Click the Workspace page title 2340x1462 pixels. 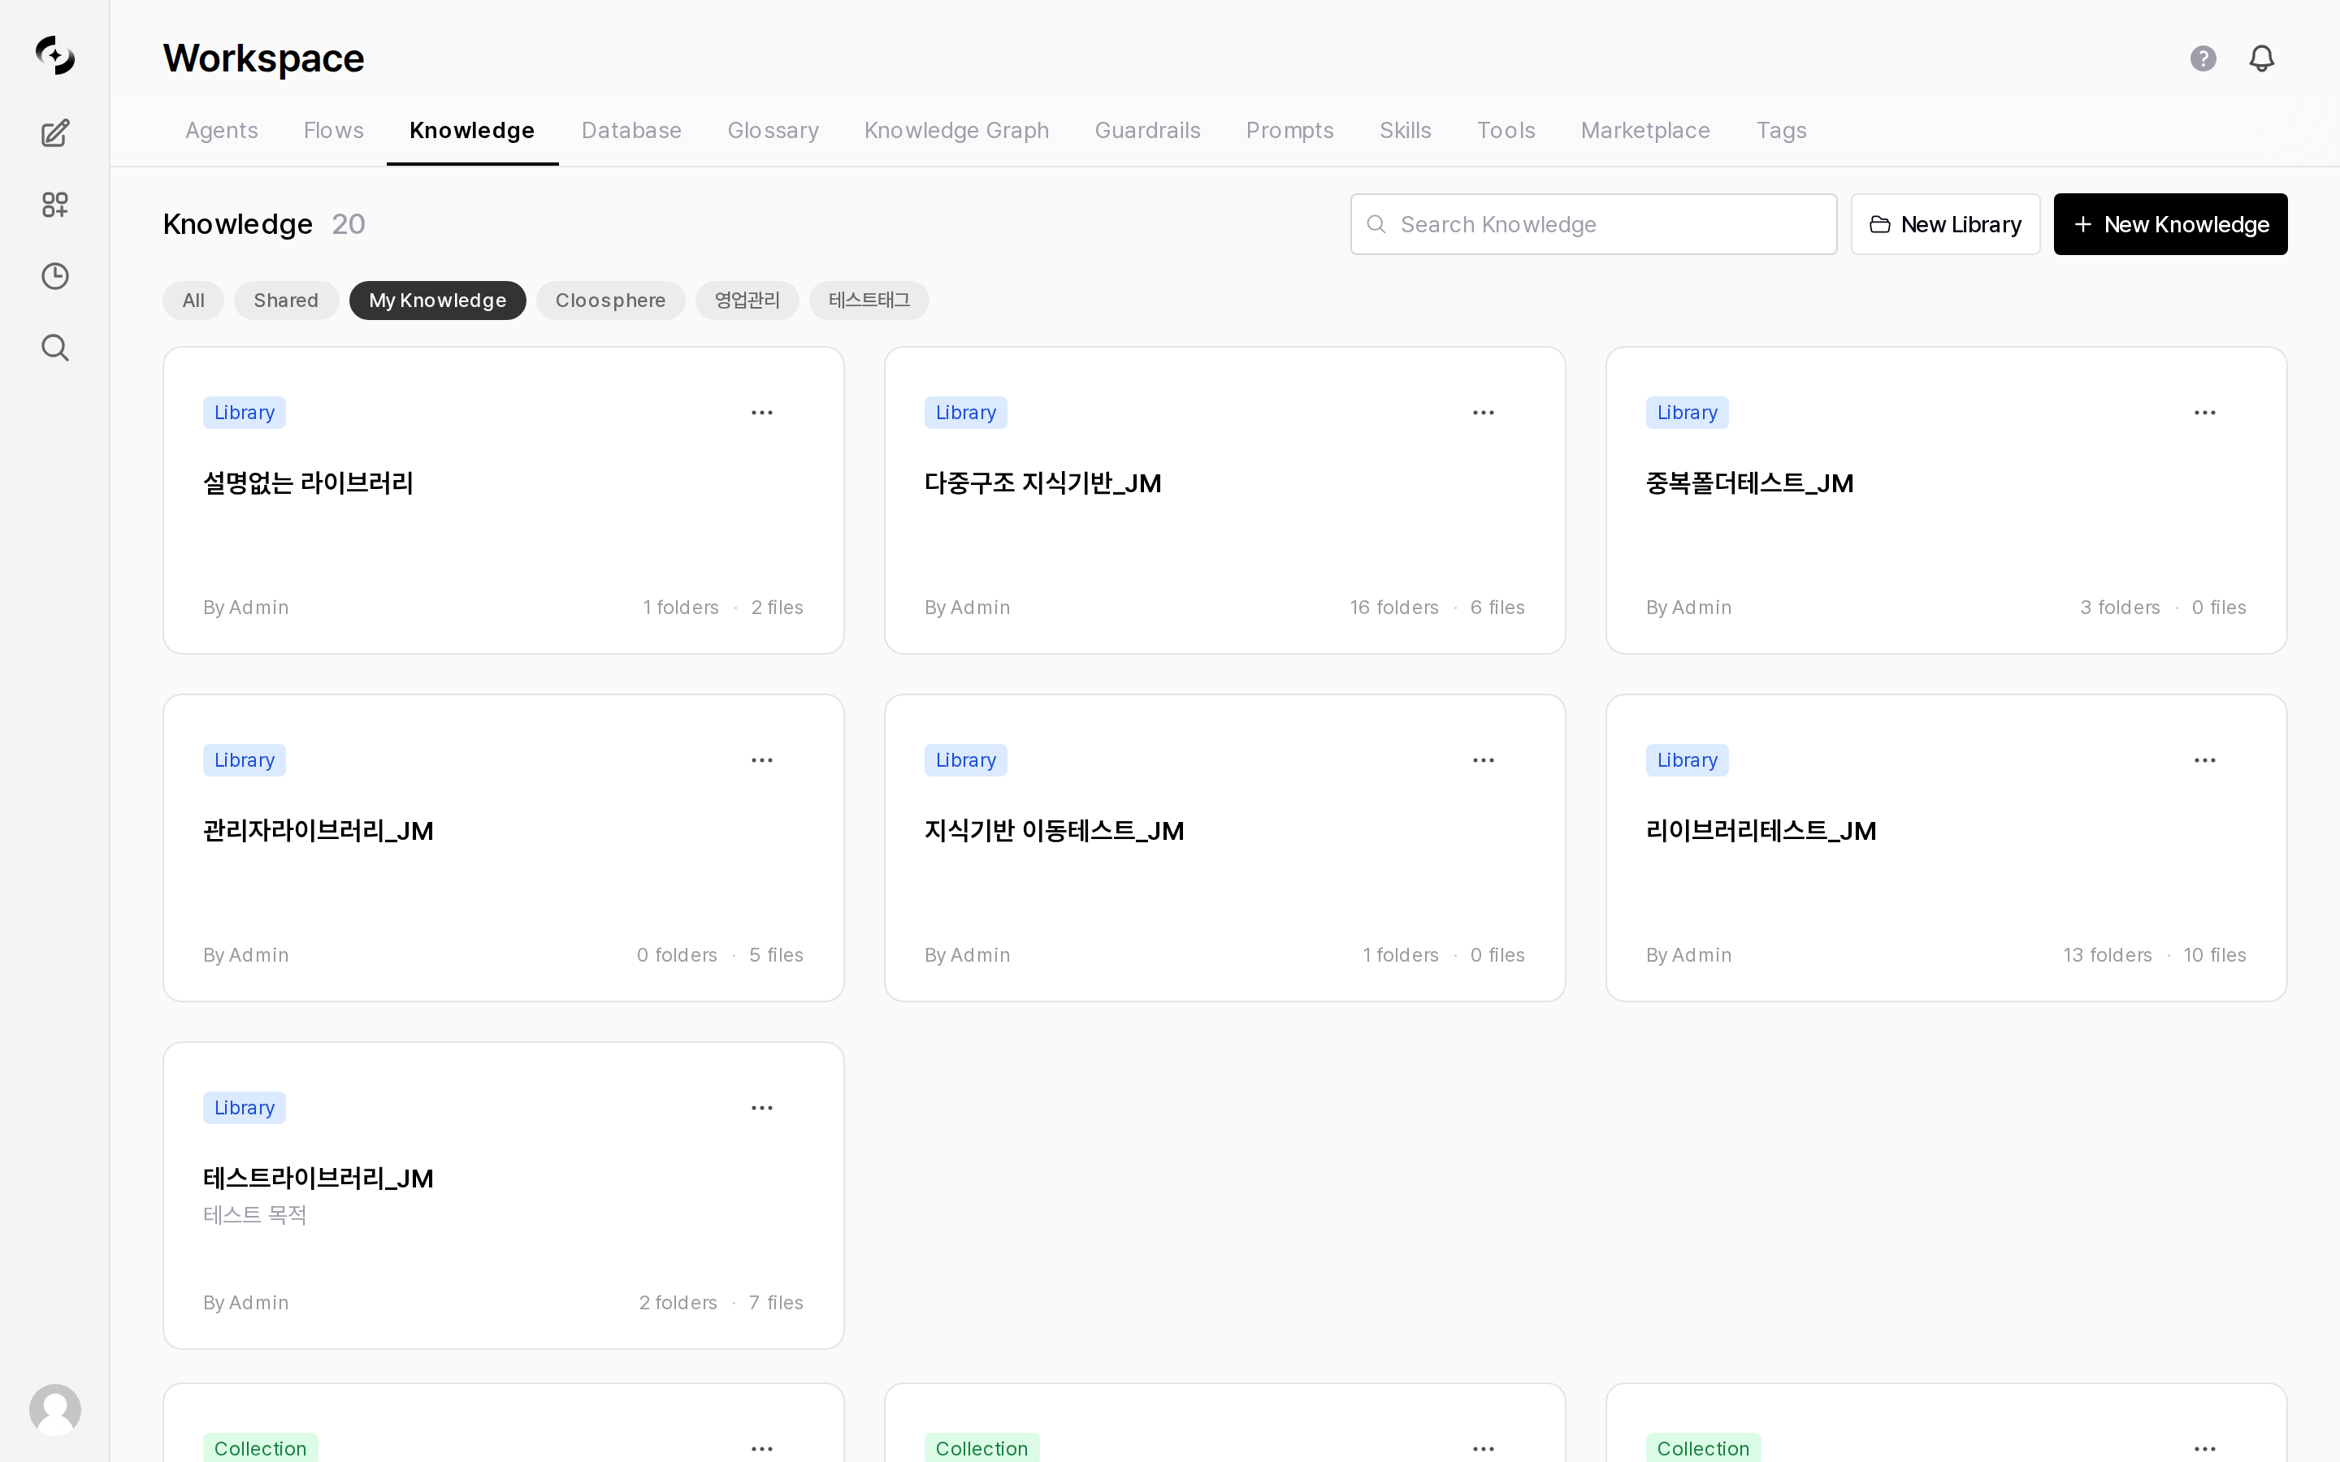pos(263,59)
